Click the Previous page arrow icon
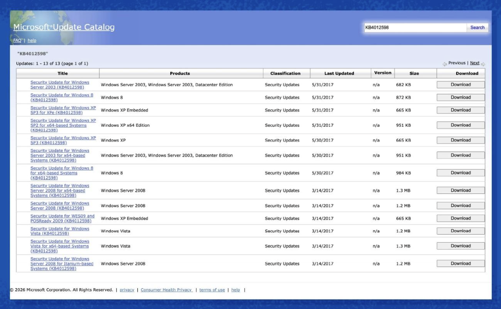501x309 pixels. click(444, 64)
